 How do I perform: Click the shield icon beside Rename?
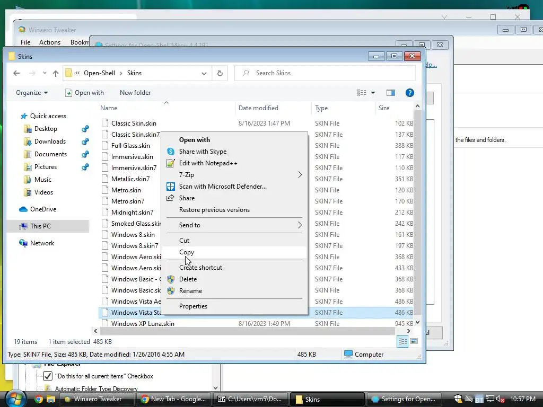click(171, 291)
